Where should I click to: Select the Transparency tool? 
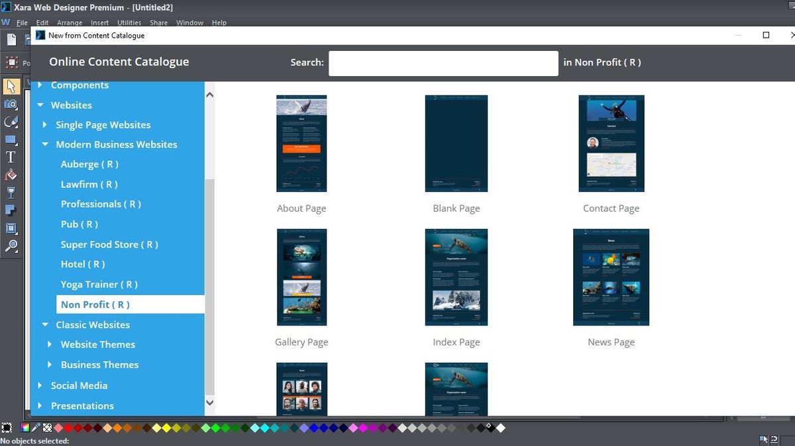pyautogui.click(x=11, y=193)
